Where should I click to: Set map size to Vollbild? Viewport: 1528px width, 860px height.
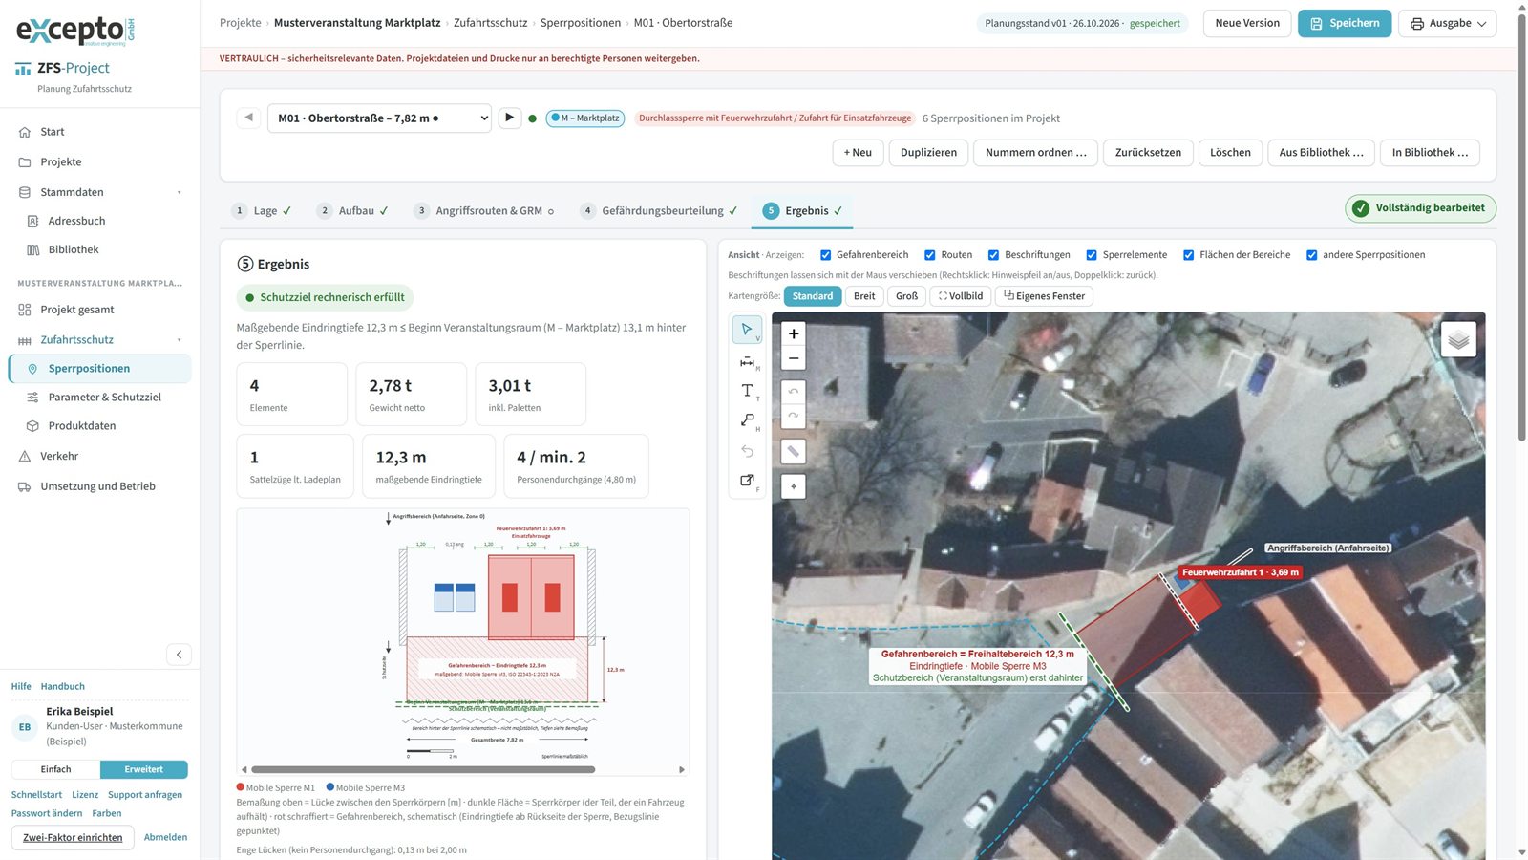tap(960, 296)
